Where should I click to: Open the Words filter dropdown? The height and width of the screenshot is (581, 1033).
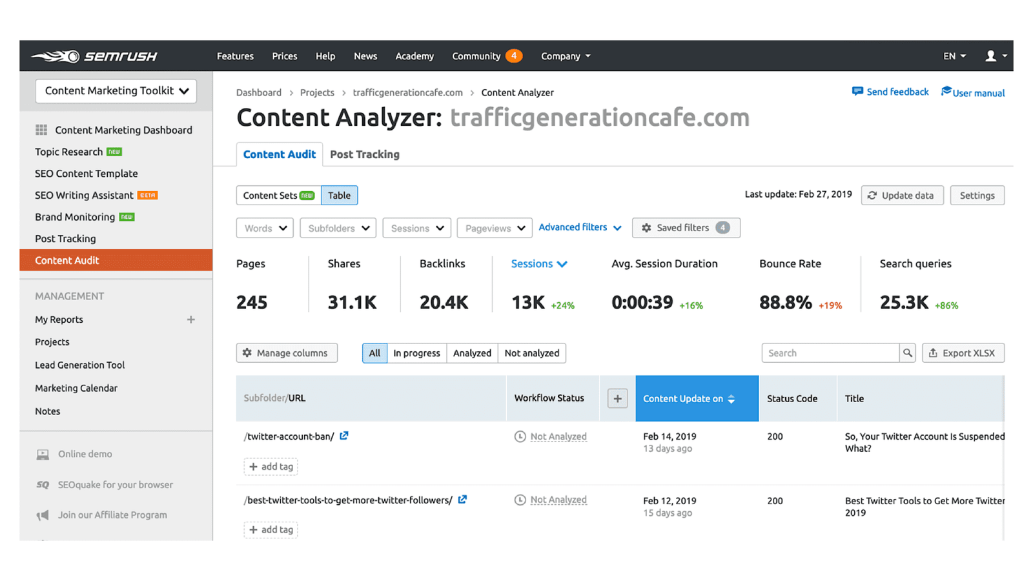(264, 227)
